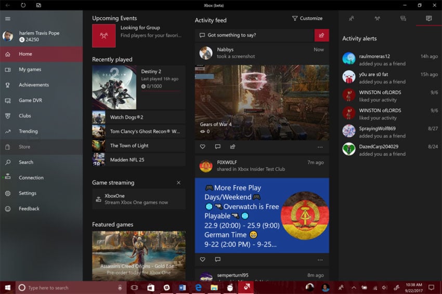Open Destiny 2 recently played game
Image resolution: width=442 pixels, height=294 pixels.
point(139,88)
